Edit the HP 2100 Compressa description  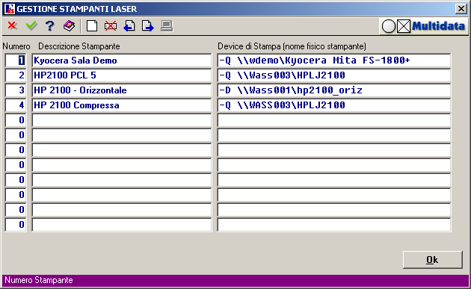click(122, 105)
